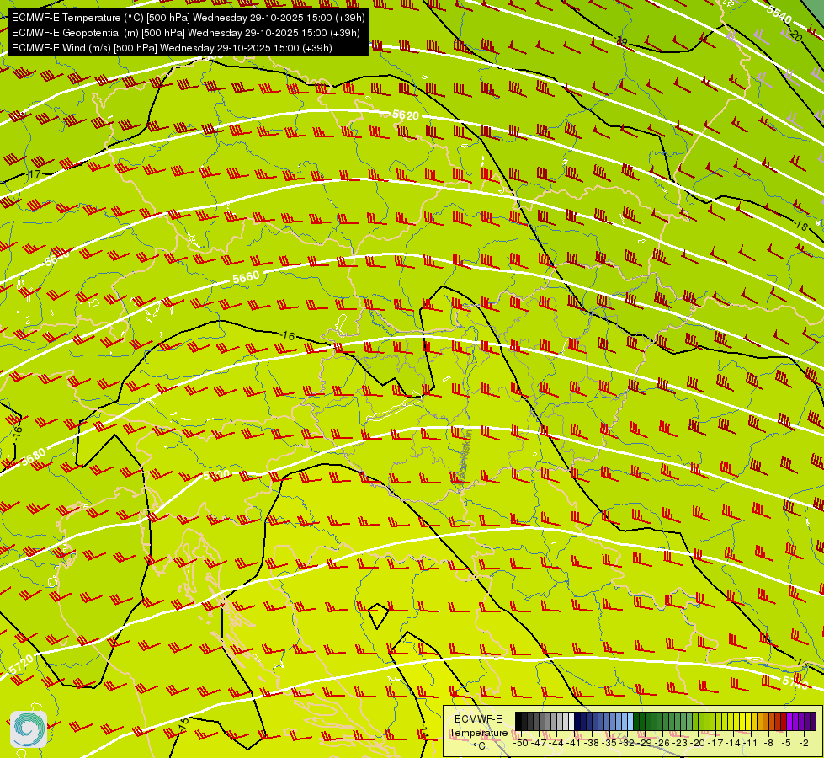Select the ECMWF-E Wind (m/s) title line
Viewport: 824px width, 758px height.
(172, 48)
